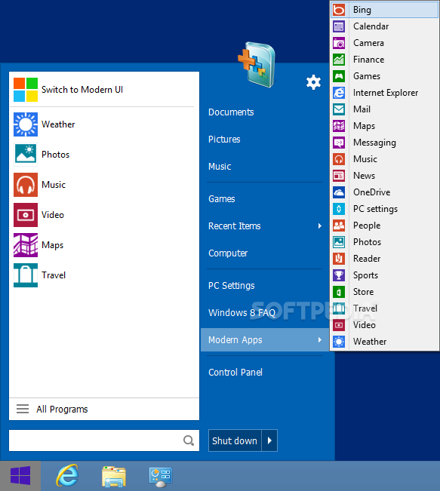Select Photos in the Modern Apps submenu
Screen dimensions: 440x491
click(x=385, y=242)
